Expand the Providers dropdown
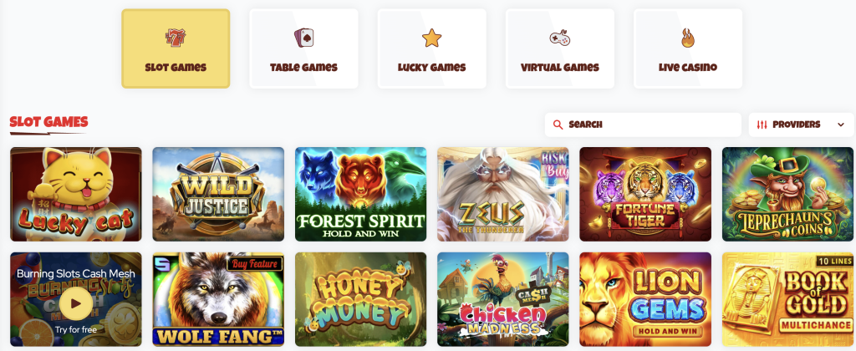This screenshot has height=351, width=856. [801, 125]
